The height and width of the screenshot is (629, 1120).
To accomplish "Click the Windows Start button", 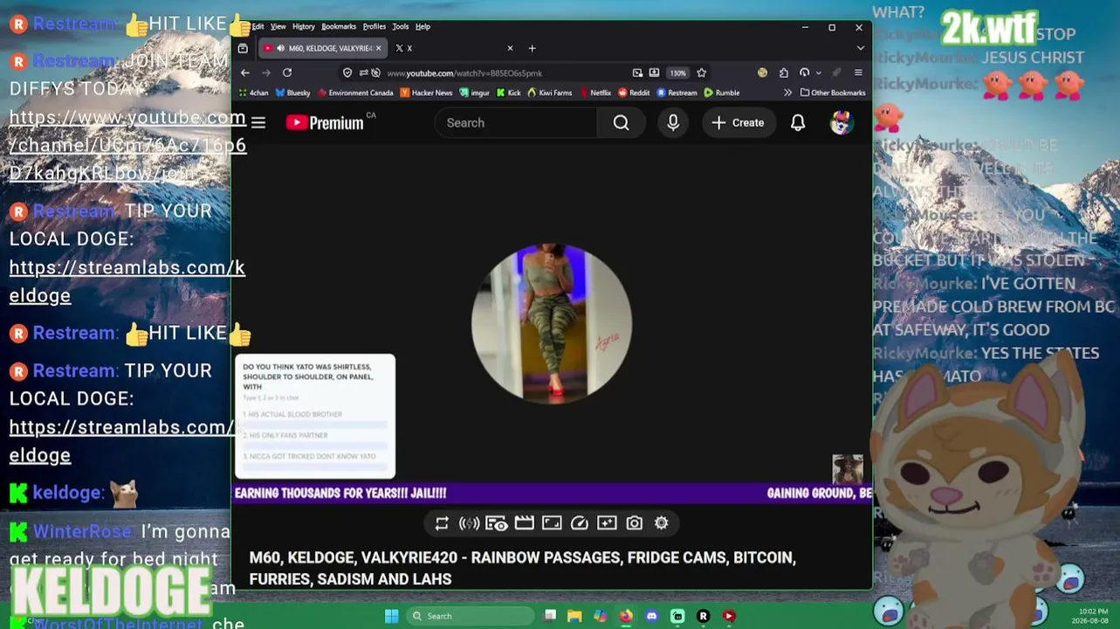I will coord(391,616).
